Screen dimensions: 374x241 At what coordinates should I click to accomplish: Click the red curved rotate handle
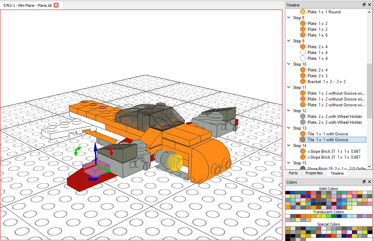[x=111, y=151]
